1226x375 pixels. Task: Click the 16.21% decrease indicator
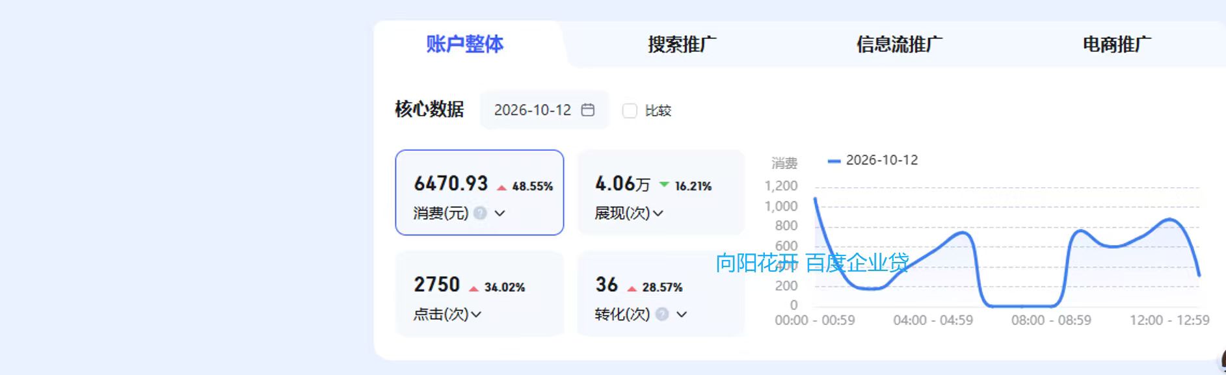[x=686, y=186]
